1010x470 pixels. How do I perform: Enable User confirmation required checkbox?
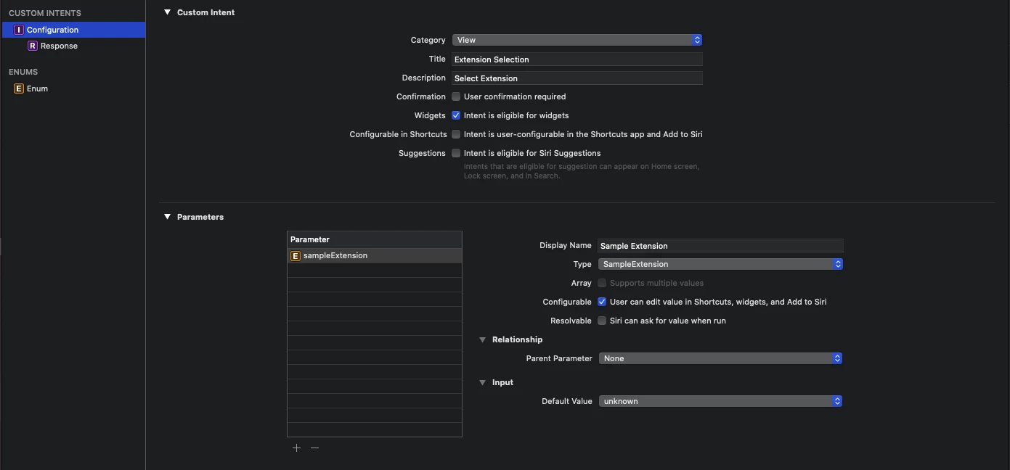click(456, 96)
